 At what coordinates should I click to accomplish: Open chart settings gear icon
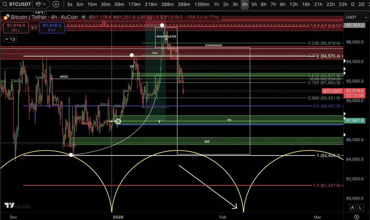(357, 217)
